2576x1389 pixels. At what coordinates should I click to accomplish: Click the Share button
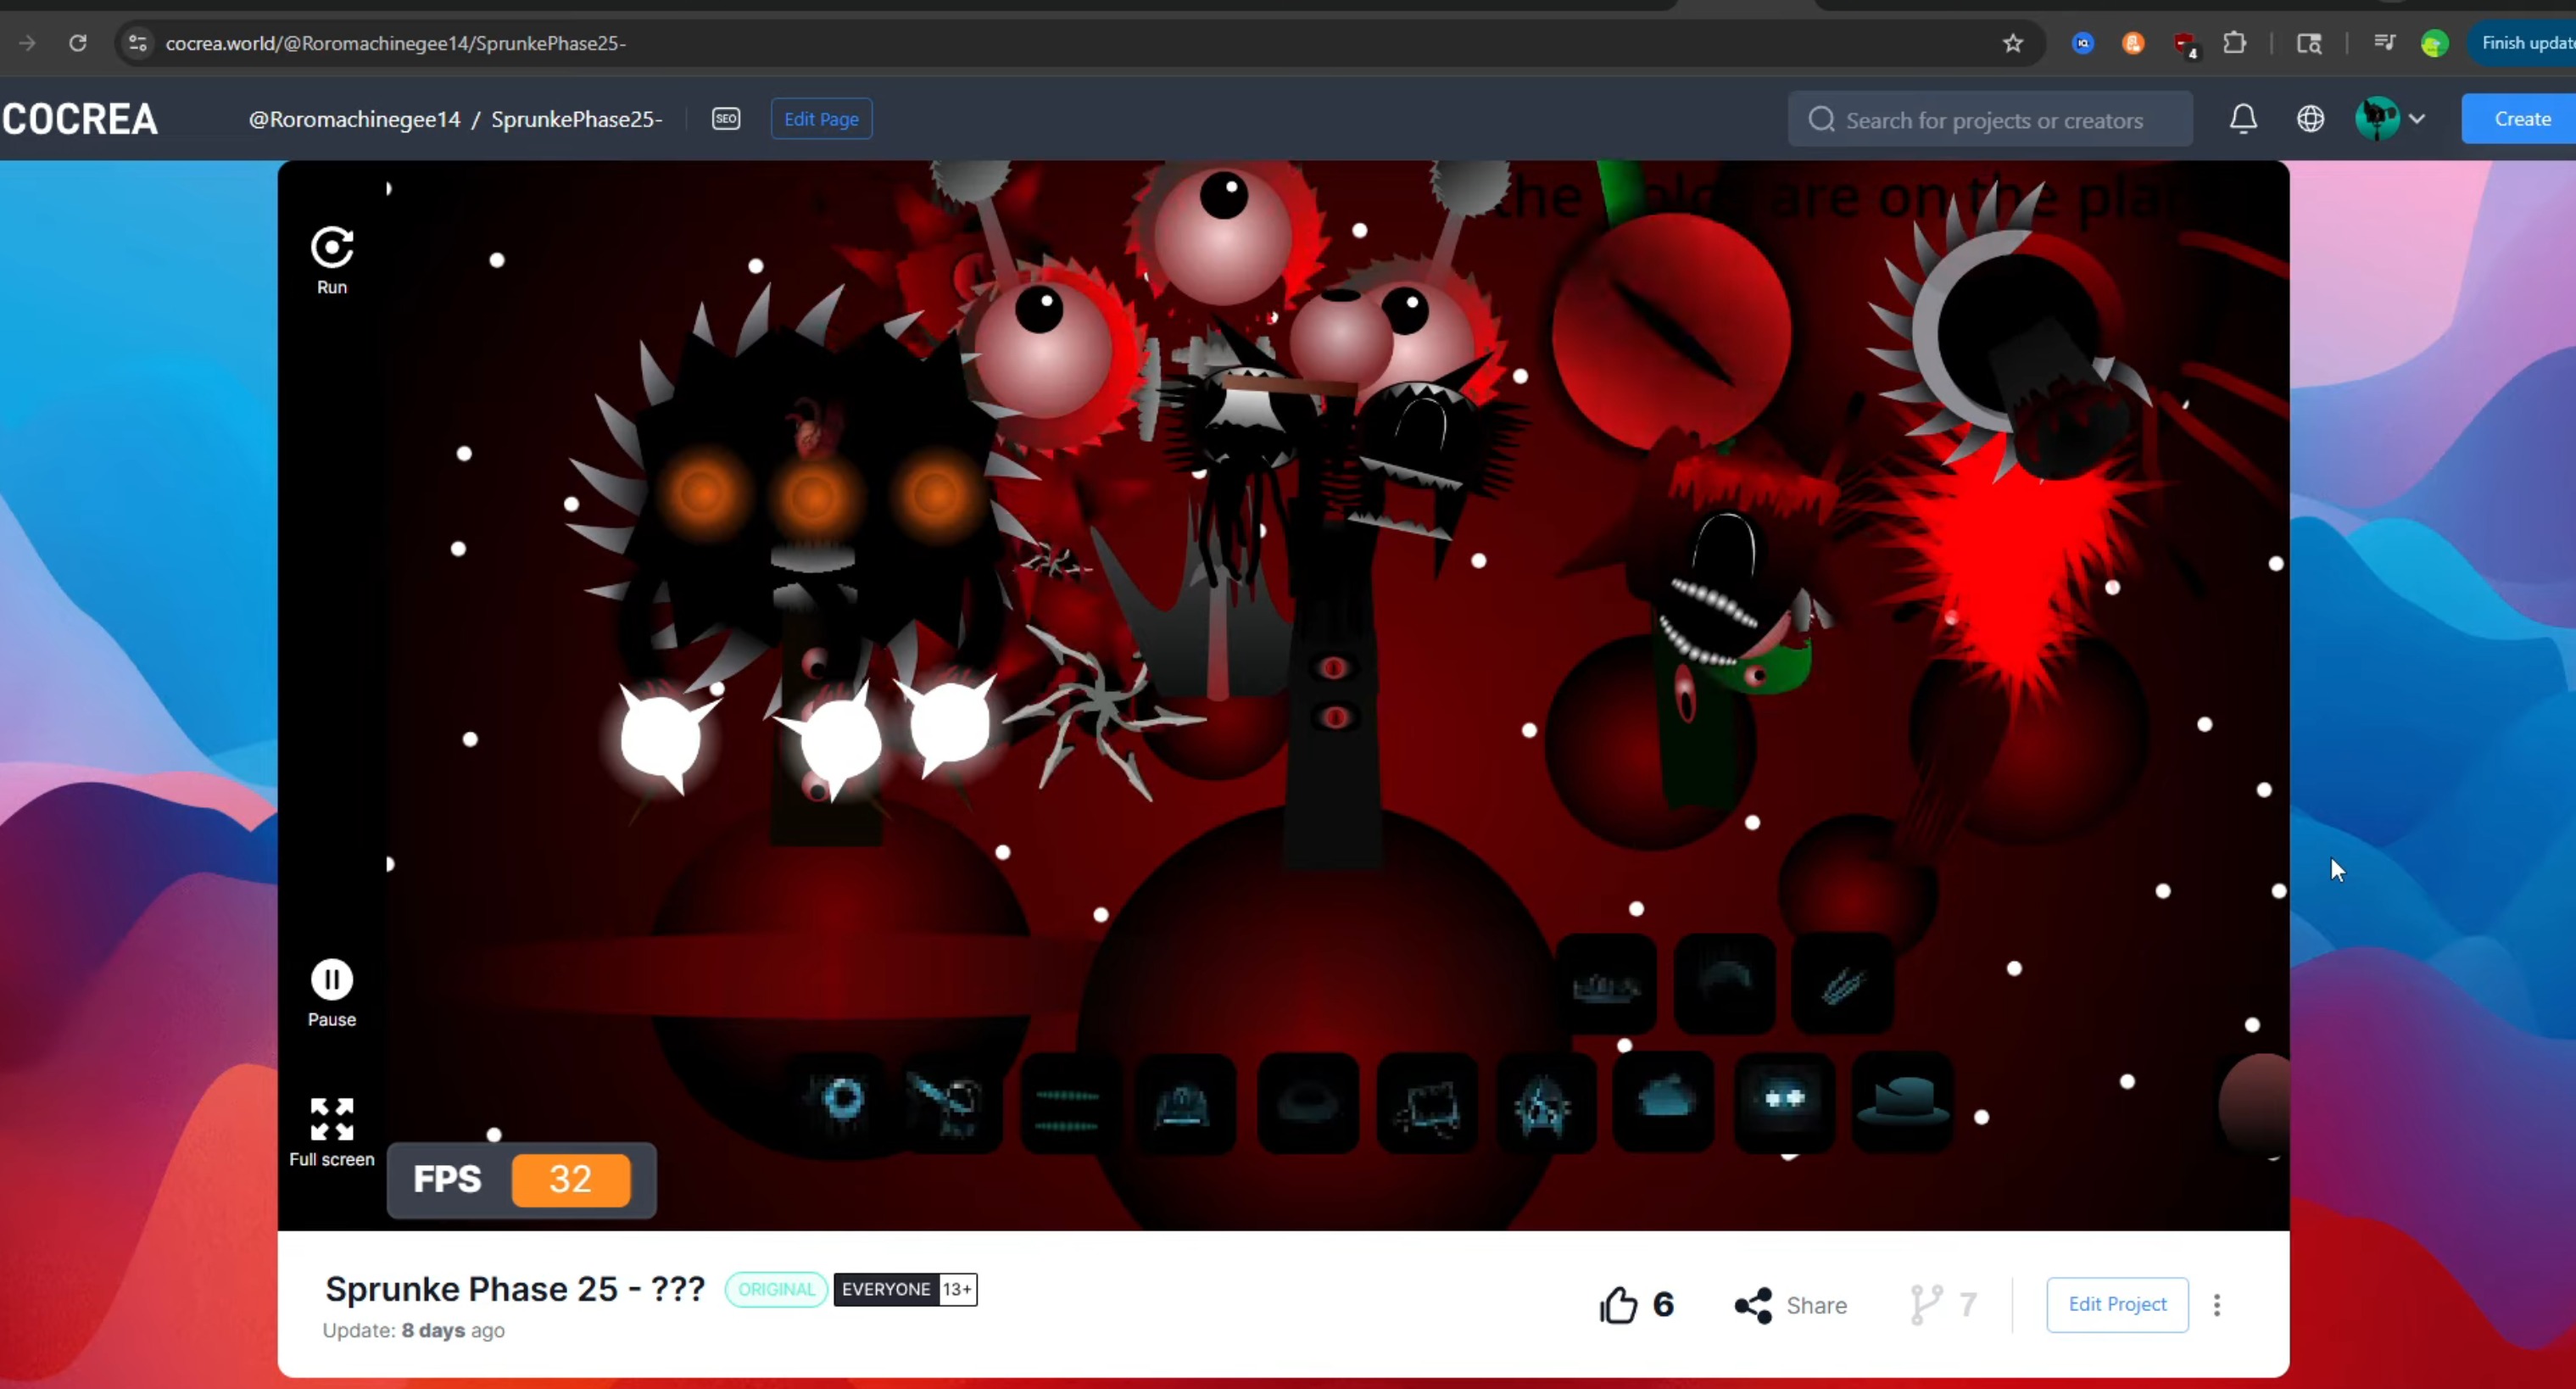click(x=1791, y=1305)
